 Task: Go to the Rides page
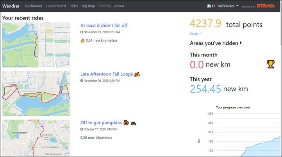(x=74, y=6)
